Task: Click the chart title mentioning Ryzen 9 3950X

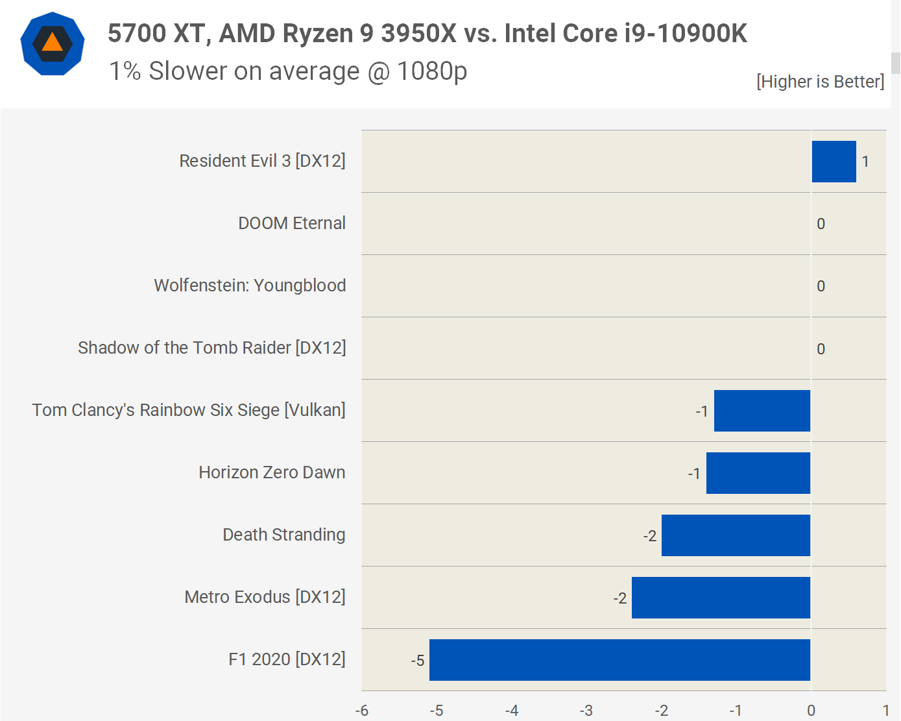Action: 427,34
